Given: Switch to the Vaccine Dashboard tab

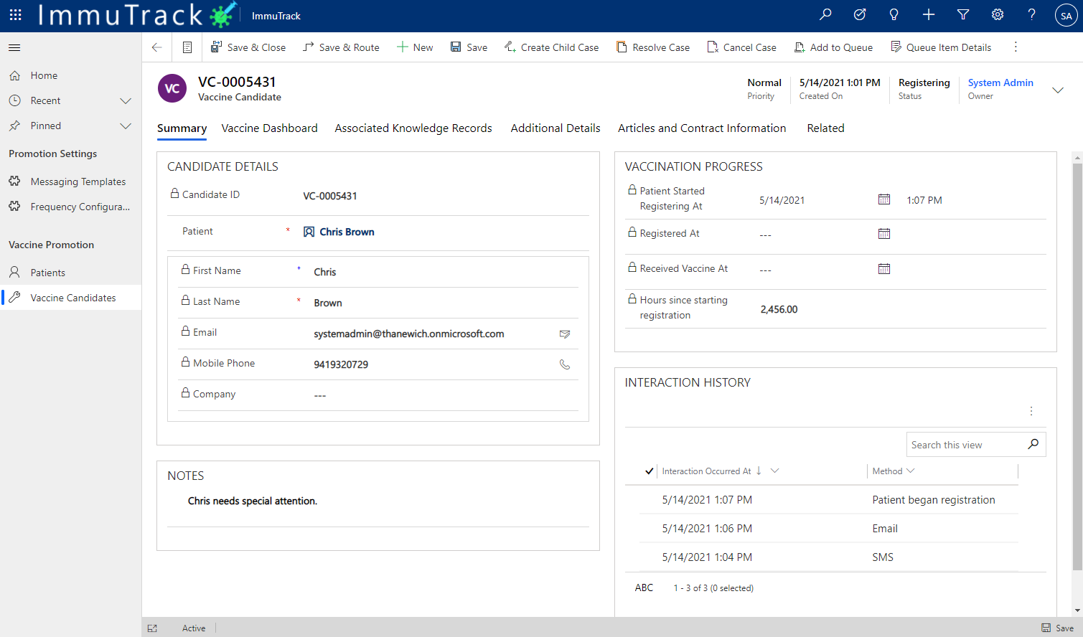Looking at the screenshot, I should coord(269,128).
